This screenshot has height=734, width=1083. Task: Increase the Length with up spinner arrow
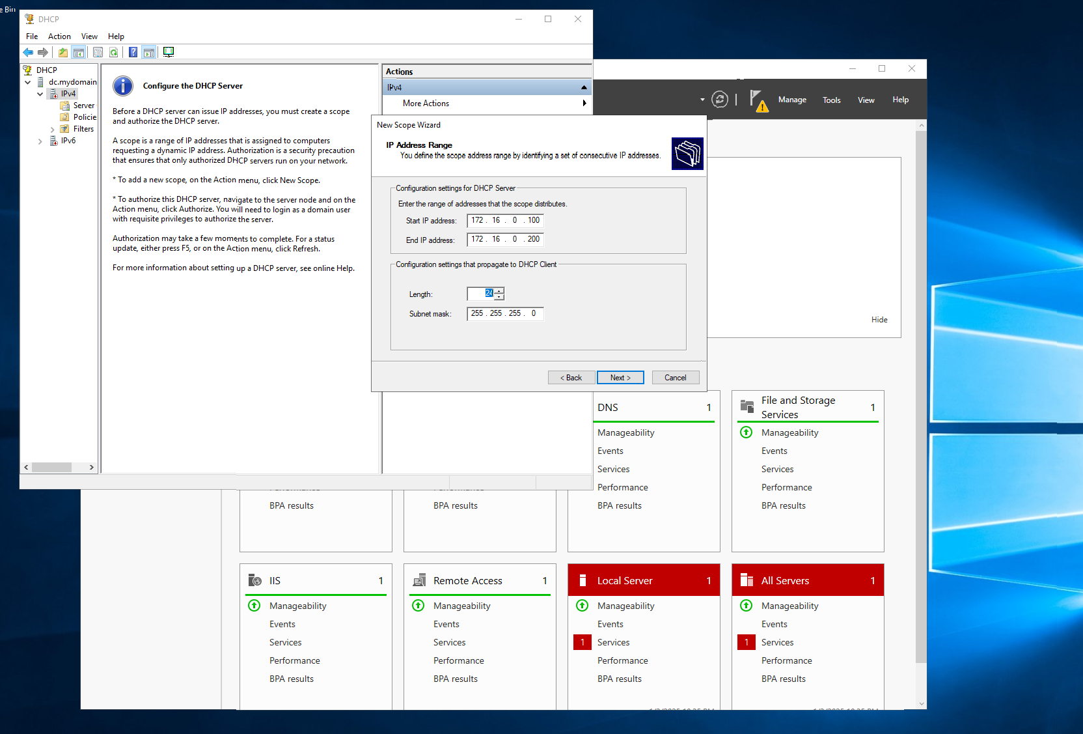pos(499,290)
